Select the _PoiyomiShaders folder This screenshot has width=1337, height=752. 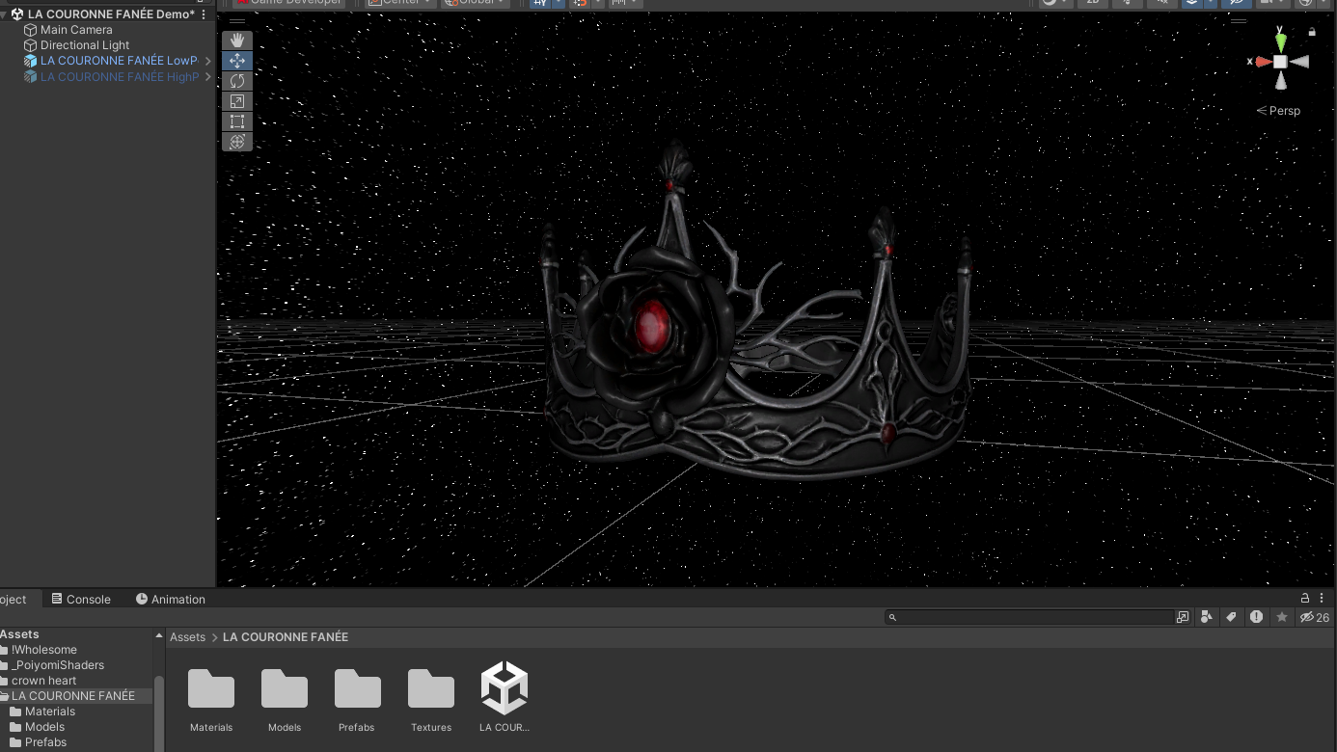[x=58, y=665]
